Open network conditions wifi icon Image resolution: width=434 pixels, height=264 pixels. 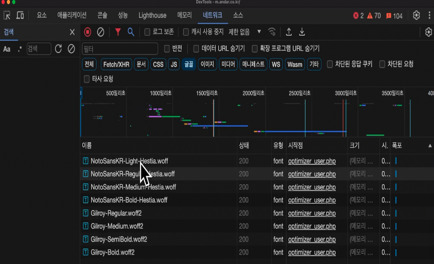point(272,32)
